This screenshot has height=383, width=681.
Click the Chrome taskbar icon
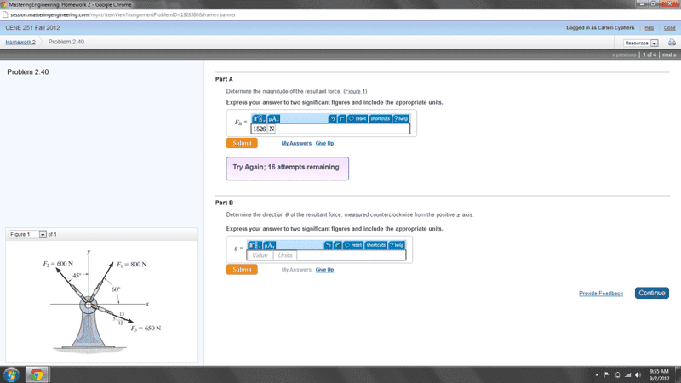[37, 374]
